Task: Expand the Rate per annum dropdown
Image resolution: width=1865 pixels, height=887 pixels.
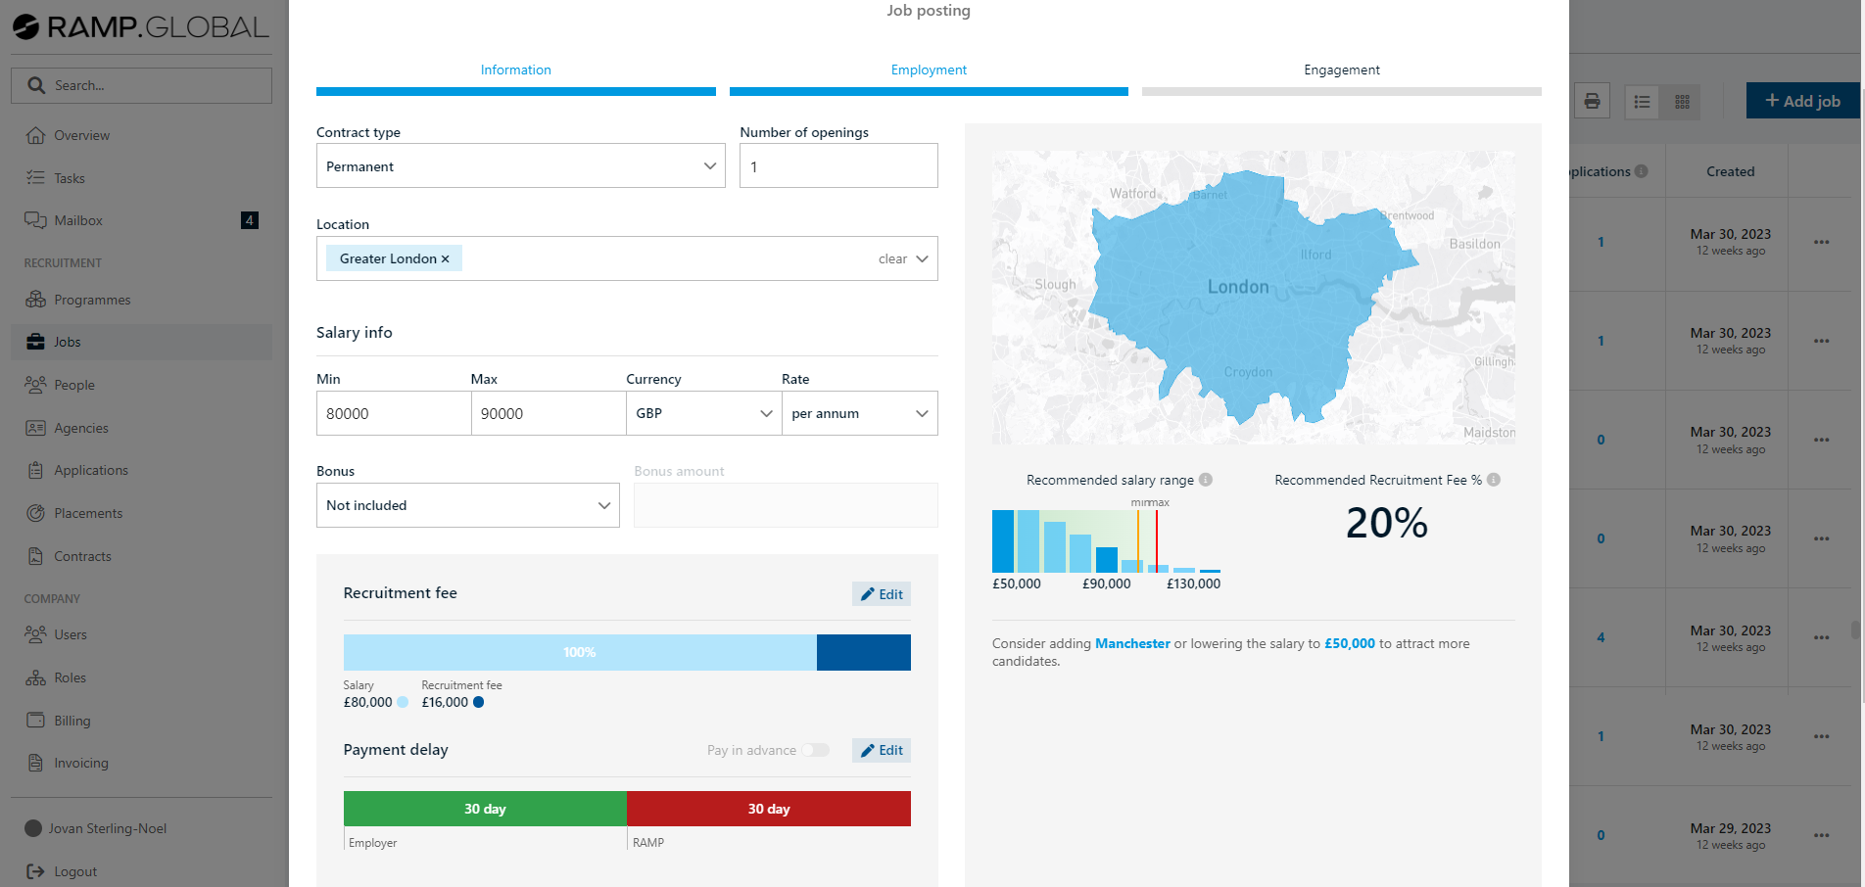Action: (x=859, y=413)
